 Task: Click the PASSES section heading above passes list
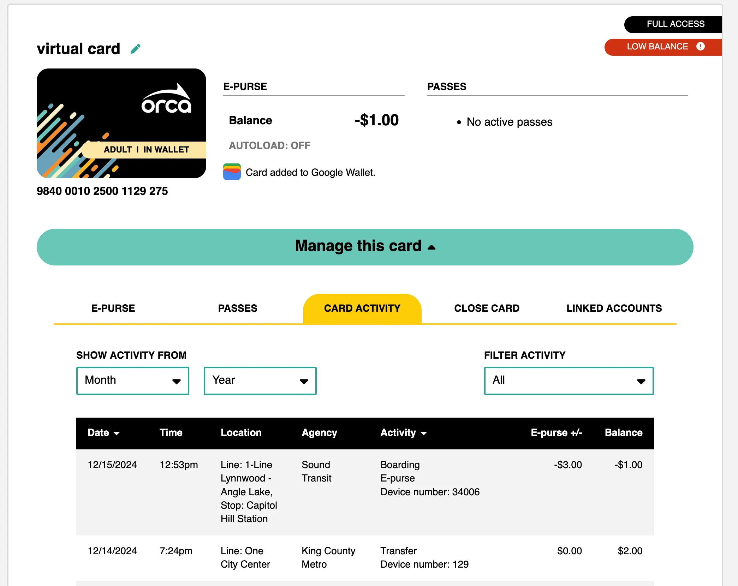(x=447, y=86)
